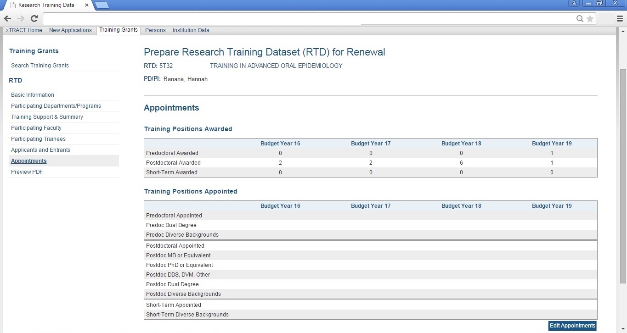Navigate to Basic Information section

click(33, 95)
